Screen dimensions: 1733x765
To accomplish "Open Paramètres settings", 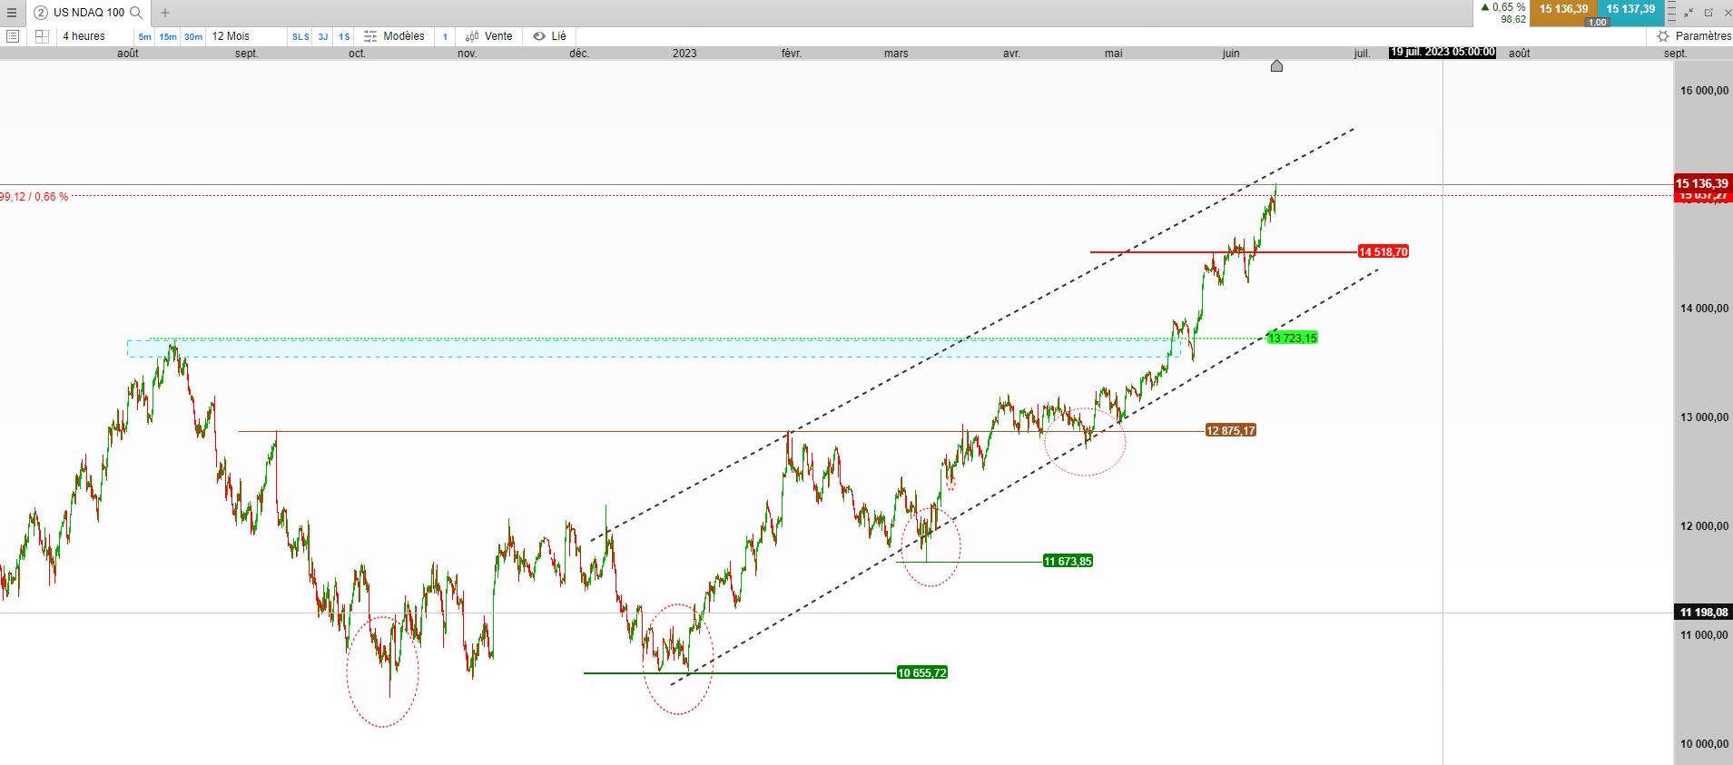I will coord(1694,36).
